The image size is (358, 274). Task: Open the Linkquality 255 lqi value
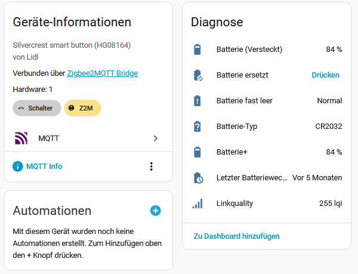[x=330, y=204]
